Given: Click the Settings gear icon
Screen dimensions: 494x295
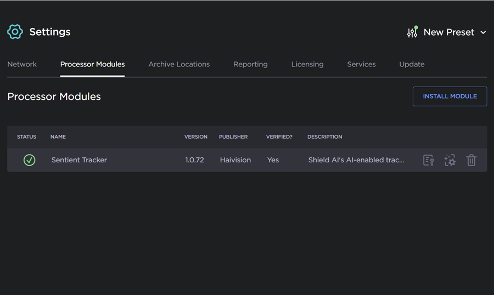Looking at the screenshot, I should point(15,32).
